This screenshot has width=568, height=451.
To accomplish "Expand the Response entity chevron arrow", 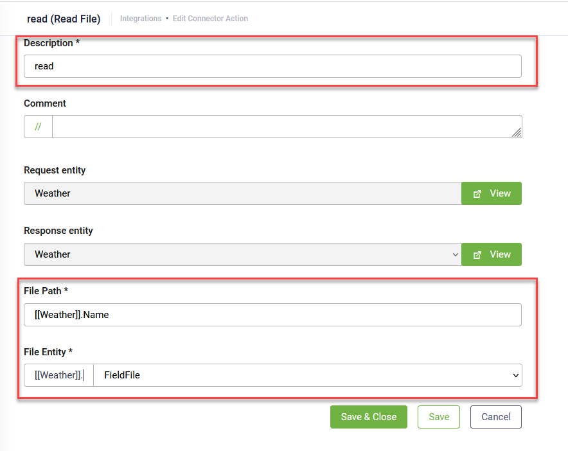I will [x=456, y=254].
